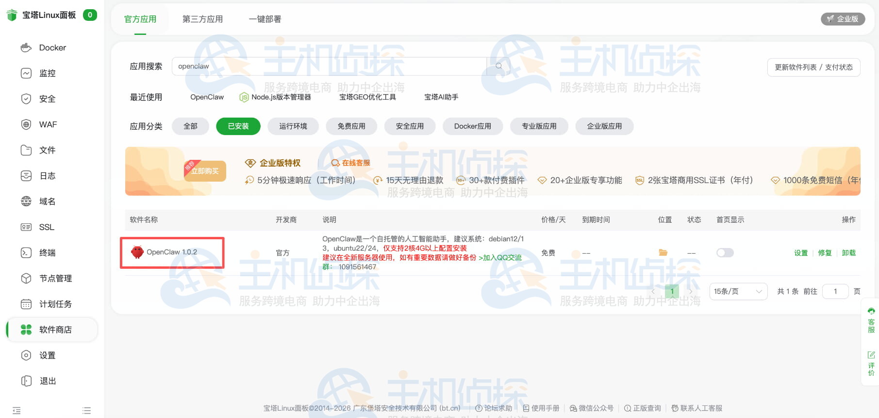Select the 运行环境 category filter

[x=293, y=126]
